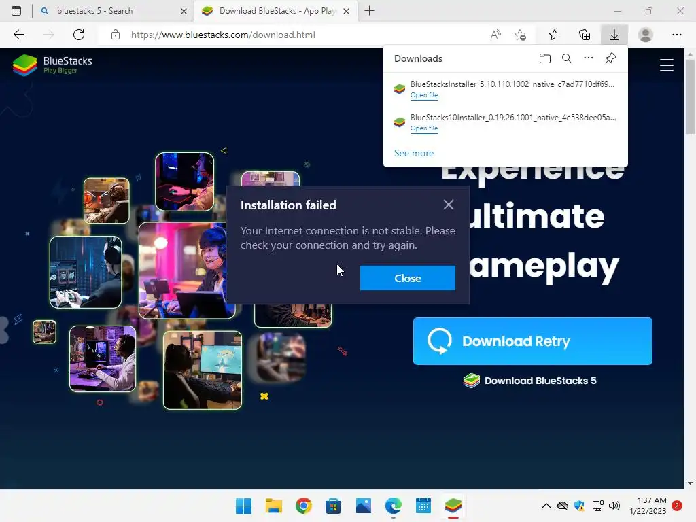Click the scrollbar down arrow
This screenshot has width=696, height=522.
[690, 483]
